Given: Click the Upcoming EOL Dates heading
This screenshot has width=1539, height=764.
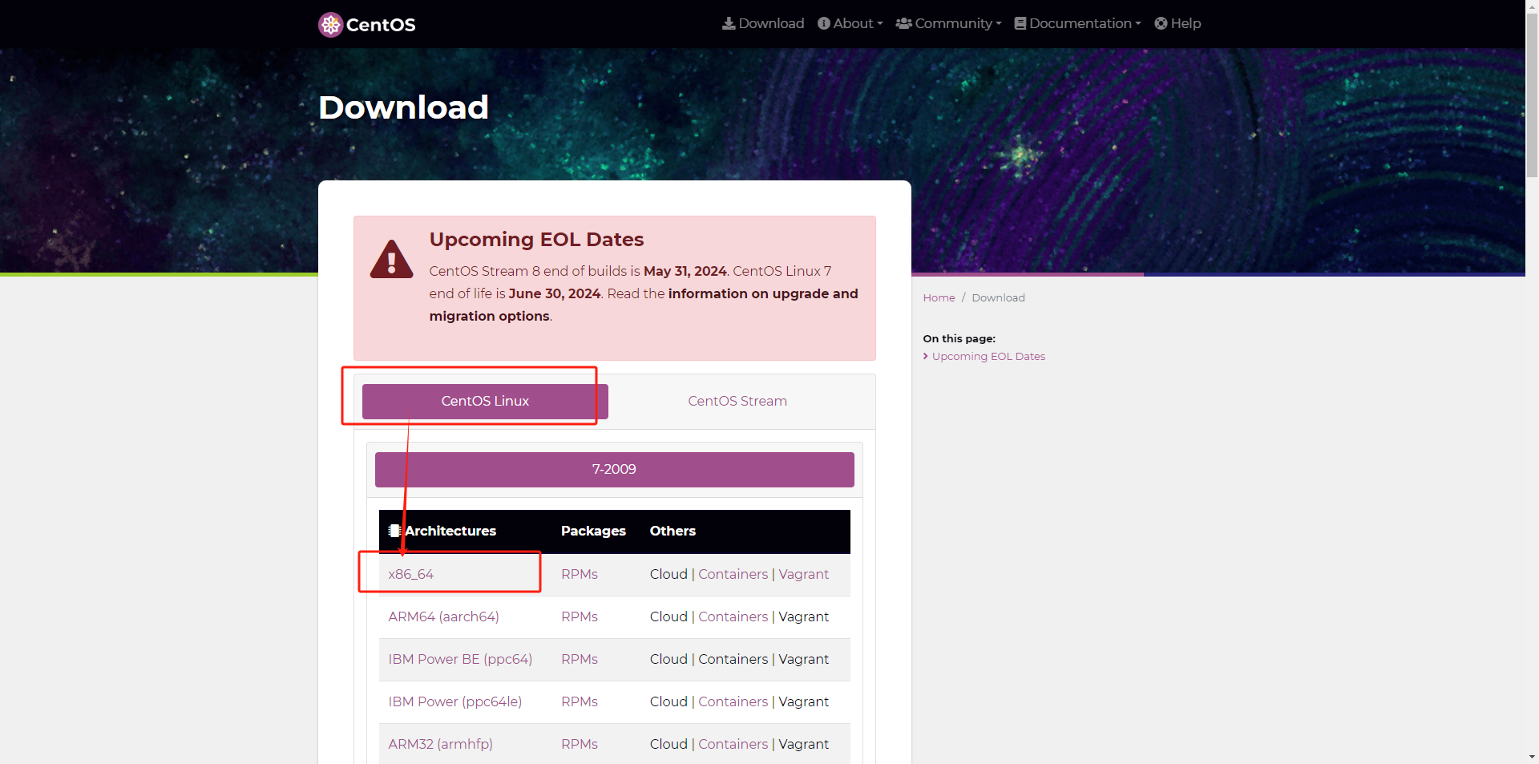Looking at the screenshot, I should (x=536, y=240).
